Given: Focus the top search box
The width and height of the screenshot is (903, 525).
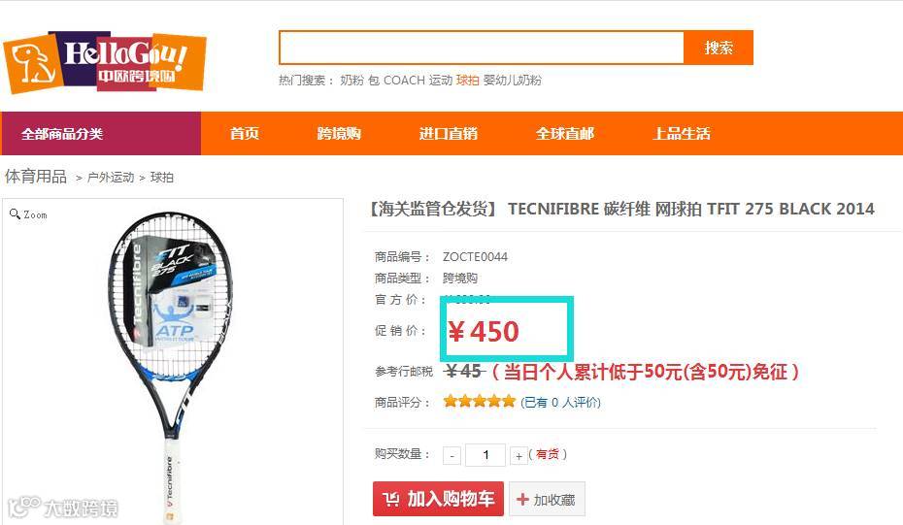Looking at the screenshot, I should [x=482, y=48].
